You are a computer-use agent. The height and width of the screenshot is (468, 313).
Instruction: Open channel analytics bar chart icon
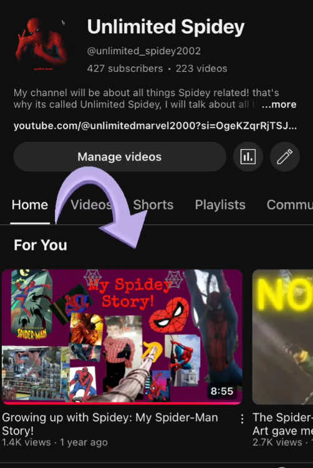point(248,157)
